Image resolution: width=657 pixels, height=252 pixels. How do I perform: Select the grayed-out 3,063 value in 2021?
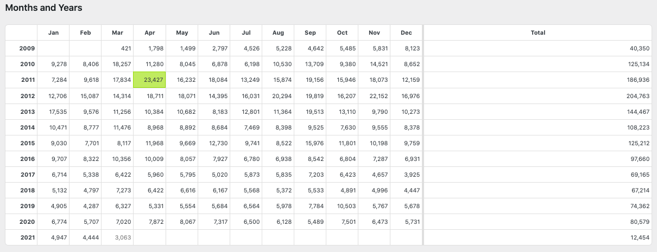coord(122,237)
